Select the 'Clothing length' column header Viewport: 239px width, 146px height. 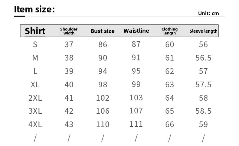169,31
